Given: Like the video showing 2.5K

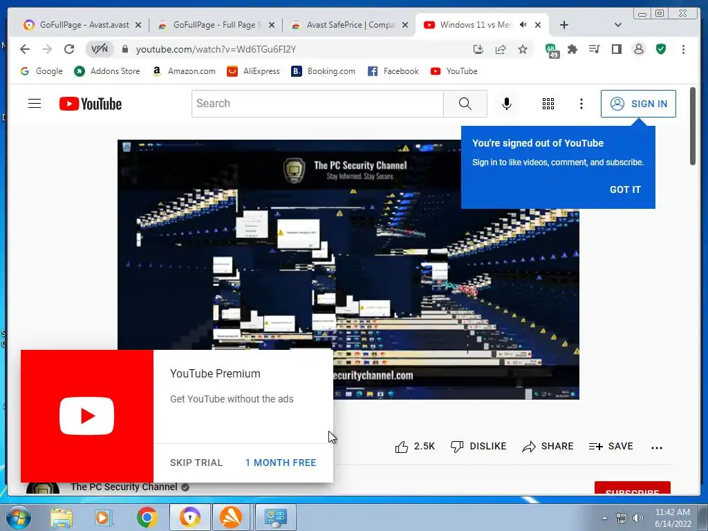Looking at the screenshot, I should coord(415,447).
